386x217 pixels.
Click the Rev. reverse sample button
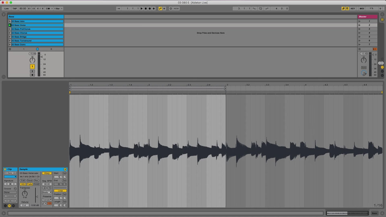(x=36, y=181)
